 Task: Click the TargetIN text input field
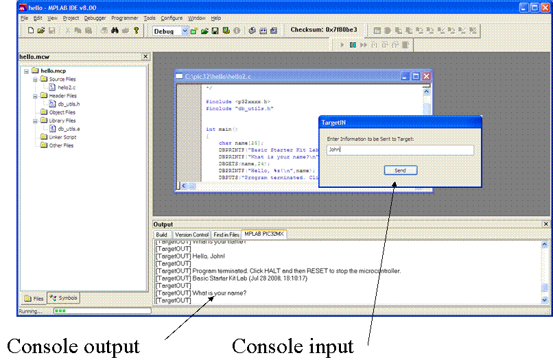click(400, 150)
